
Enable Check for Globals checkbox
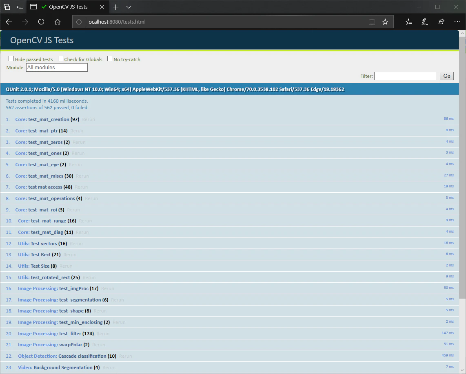(61, 59)
